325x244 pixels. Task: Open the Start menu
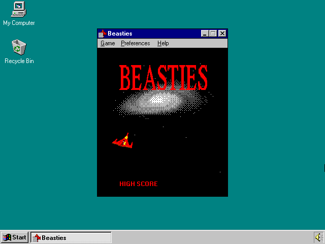click(x=15, y=237)
